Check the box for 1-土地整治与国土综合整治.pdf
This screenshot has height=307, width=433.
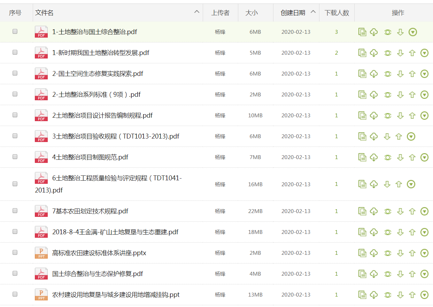(x=15, y=31)
